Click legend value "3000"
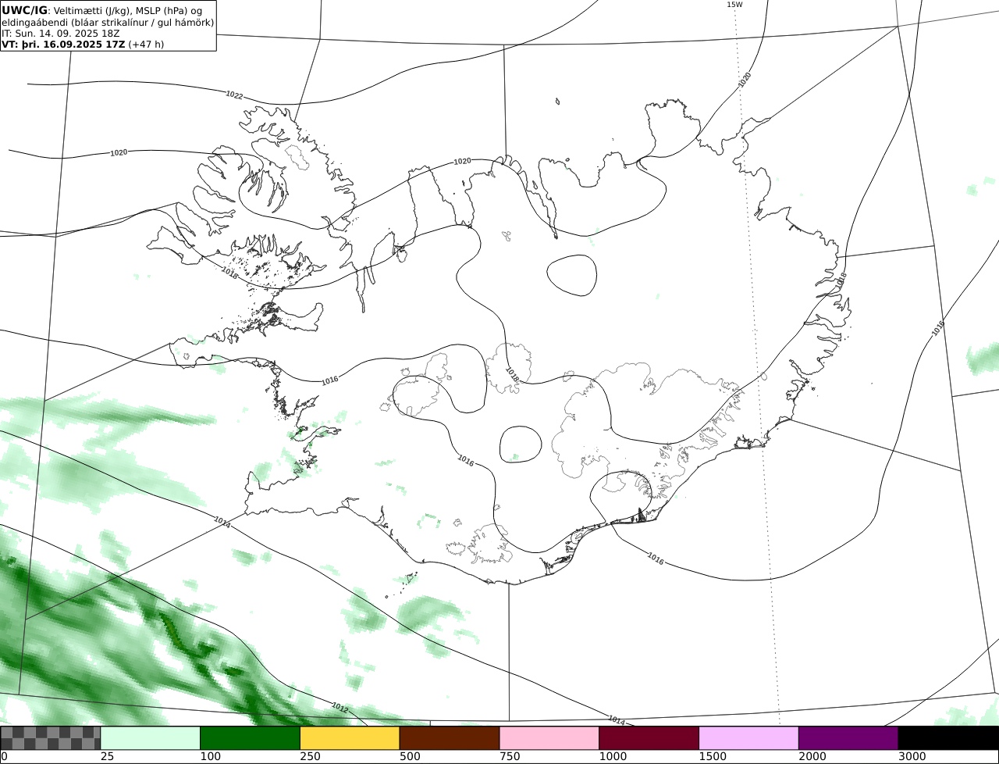 pos(912,757)
